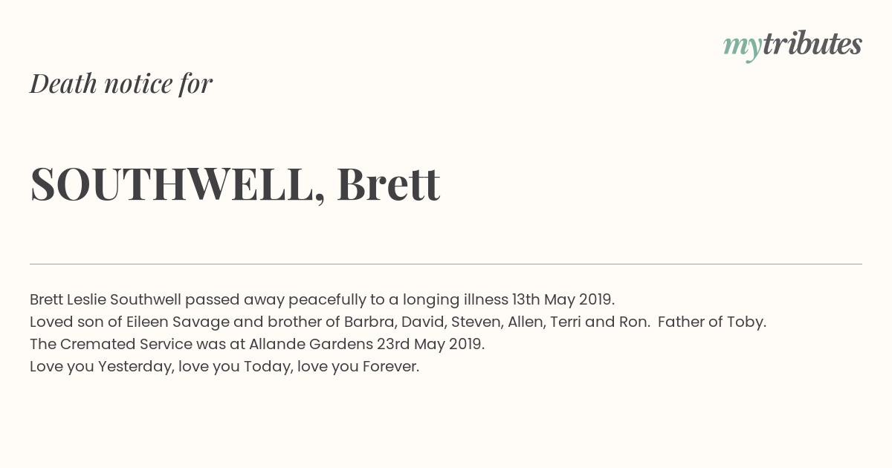The image size is (892, 468).
Task: Click 'Father of Toby' text
Action: 711,322
